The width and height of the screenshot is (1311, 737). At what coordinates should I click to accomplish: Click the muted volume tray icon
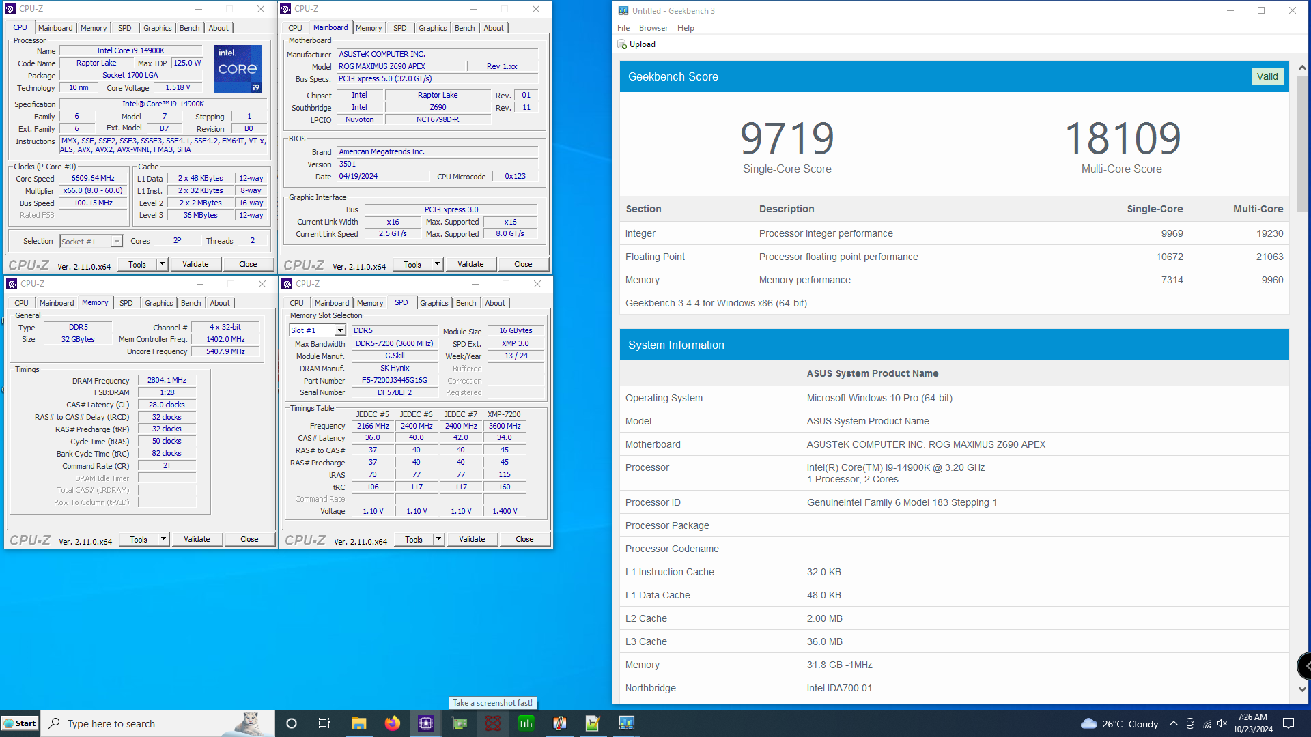pyautogui.click(x=1223, y=724)
